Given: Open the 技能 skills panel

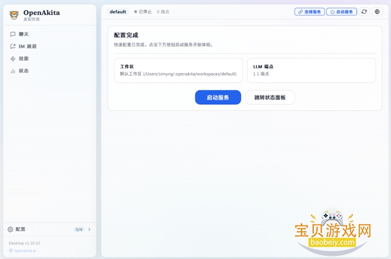Looking at the screenshot, I should coord(23,59).
